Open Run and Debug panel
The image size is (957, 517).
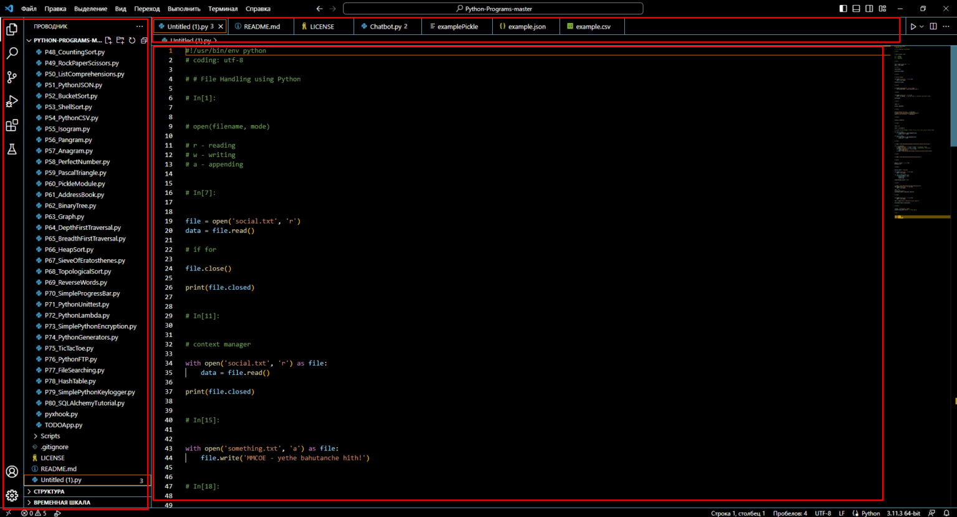pos(12,102)
